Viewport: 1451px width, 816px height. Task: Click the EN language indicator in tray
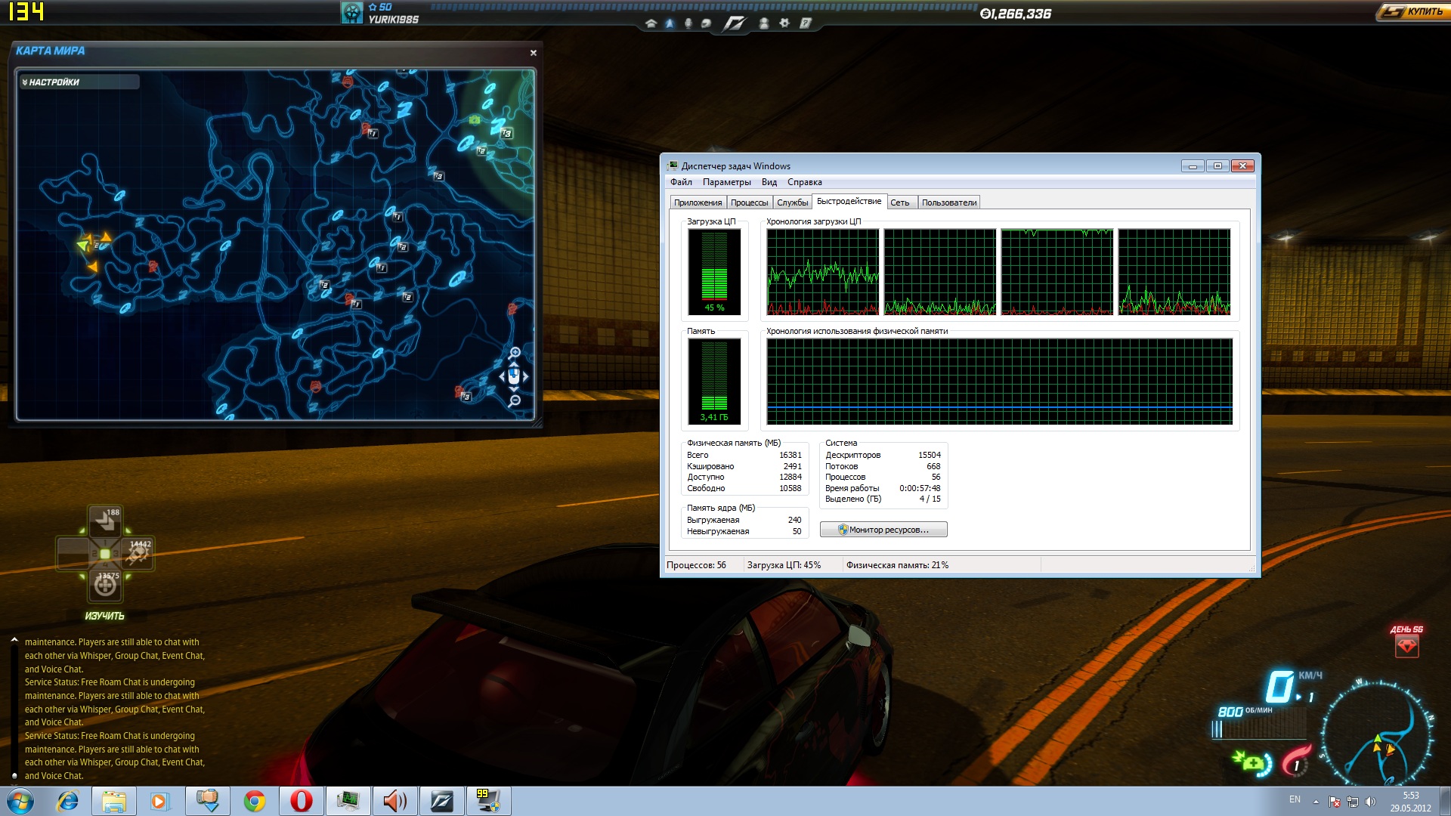point(1295,799)
